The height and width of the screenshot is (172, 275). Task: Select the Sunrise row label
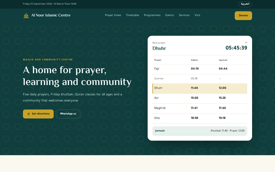click(x=159, y=78)
